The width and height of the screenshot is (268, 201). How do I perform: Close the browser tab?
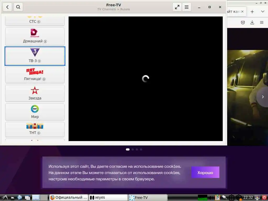pos(242,12)
